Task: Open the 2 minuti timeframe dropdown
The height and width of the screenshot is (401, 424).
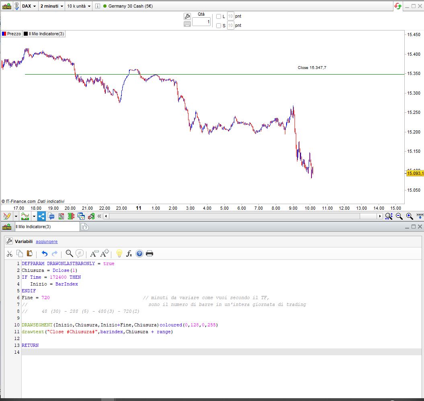Action: coord(52,6)
